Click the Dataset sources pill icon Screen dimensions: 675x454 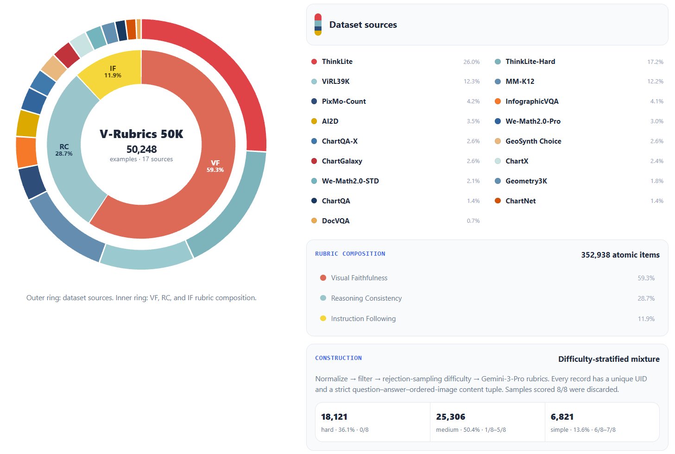[318, 25]
